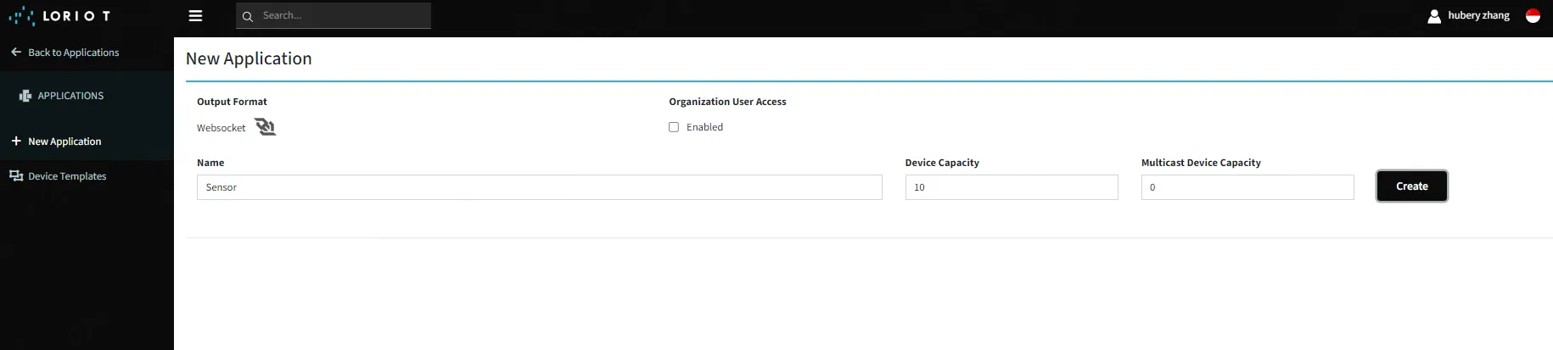Click the Multicast Device Capacity field

click(x=1247, y=187)
